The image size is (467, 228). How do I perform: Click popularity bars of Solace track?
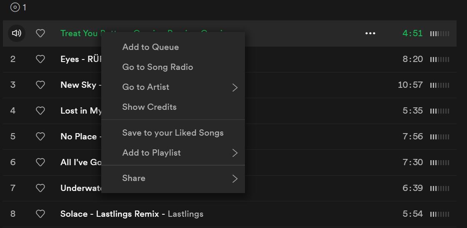(440, 214)
